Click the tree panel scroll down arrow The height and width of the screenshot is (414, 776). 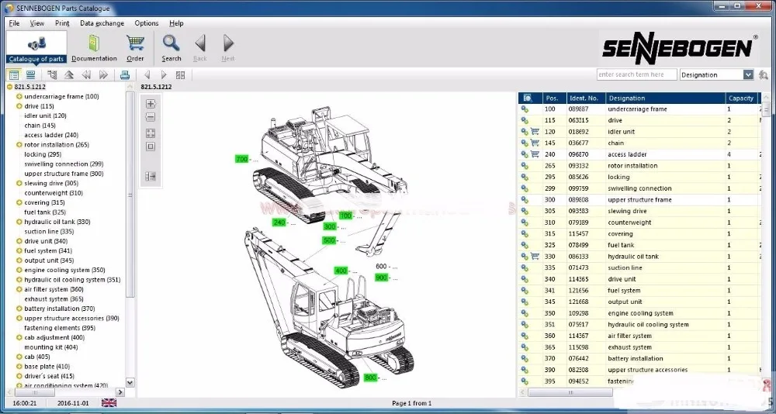tap(130, 382)
